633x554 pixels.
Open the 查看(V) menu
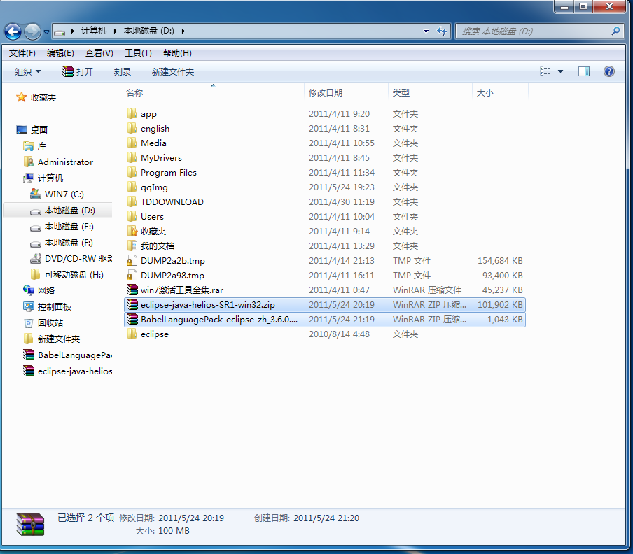click(x=99, y=53)
